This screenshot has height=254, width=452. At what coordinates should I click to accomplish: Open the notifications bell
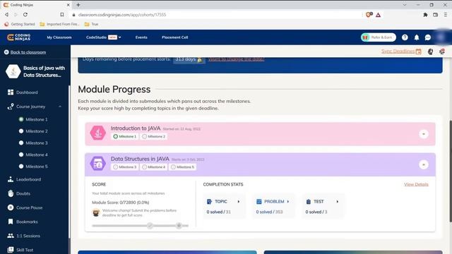tap(417, 37)
